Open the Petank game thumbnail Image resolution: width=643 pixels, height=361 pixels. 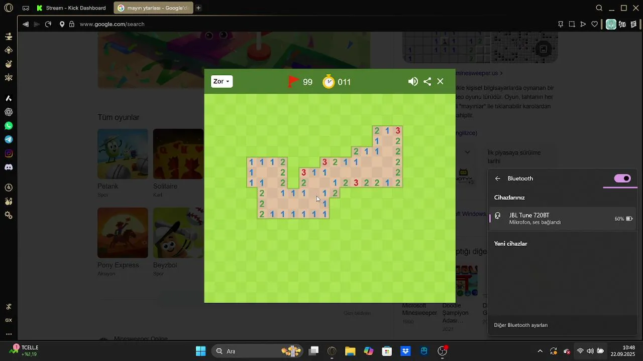pyautogui.click(x=123, y=154)
